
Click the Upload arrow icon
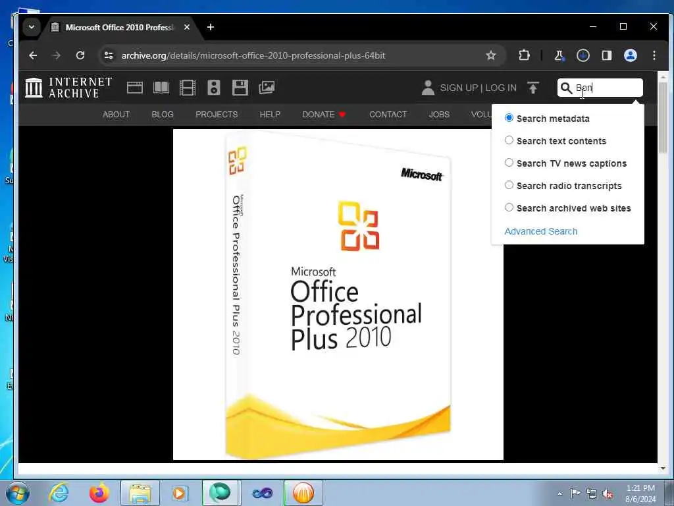coord(533,88)
